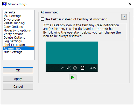Click the green play arrow button
This screenshot has height=105, width=134.
click(x=73, y=77)
